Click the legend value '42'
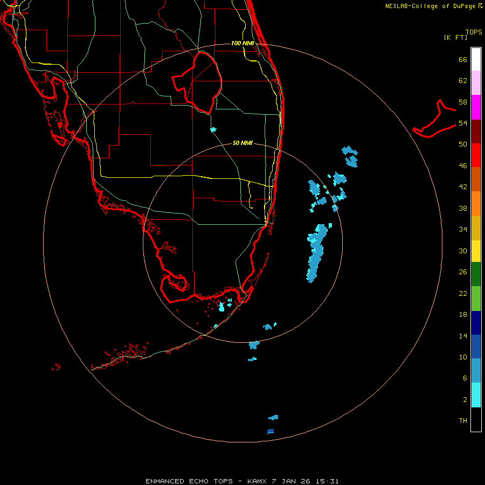Image resolution: width=485 pixels, height=485 pixels. click(463, 187)
